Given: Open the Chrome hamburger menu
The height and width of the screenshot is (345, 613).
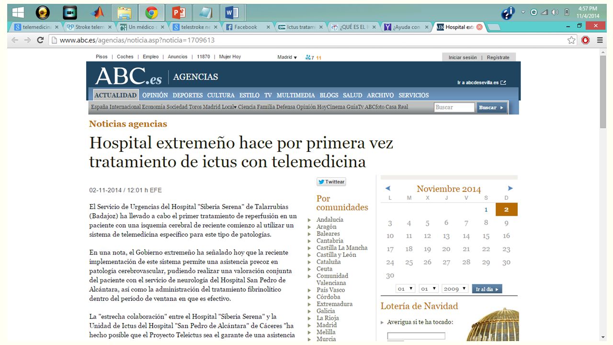Looking at the screenshot, I should tap(600, 40).
